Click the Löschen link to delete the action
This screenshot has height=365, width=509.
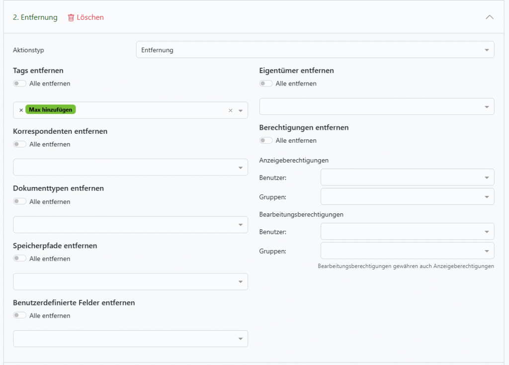click(x=90, y=17)
